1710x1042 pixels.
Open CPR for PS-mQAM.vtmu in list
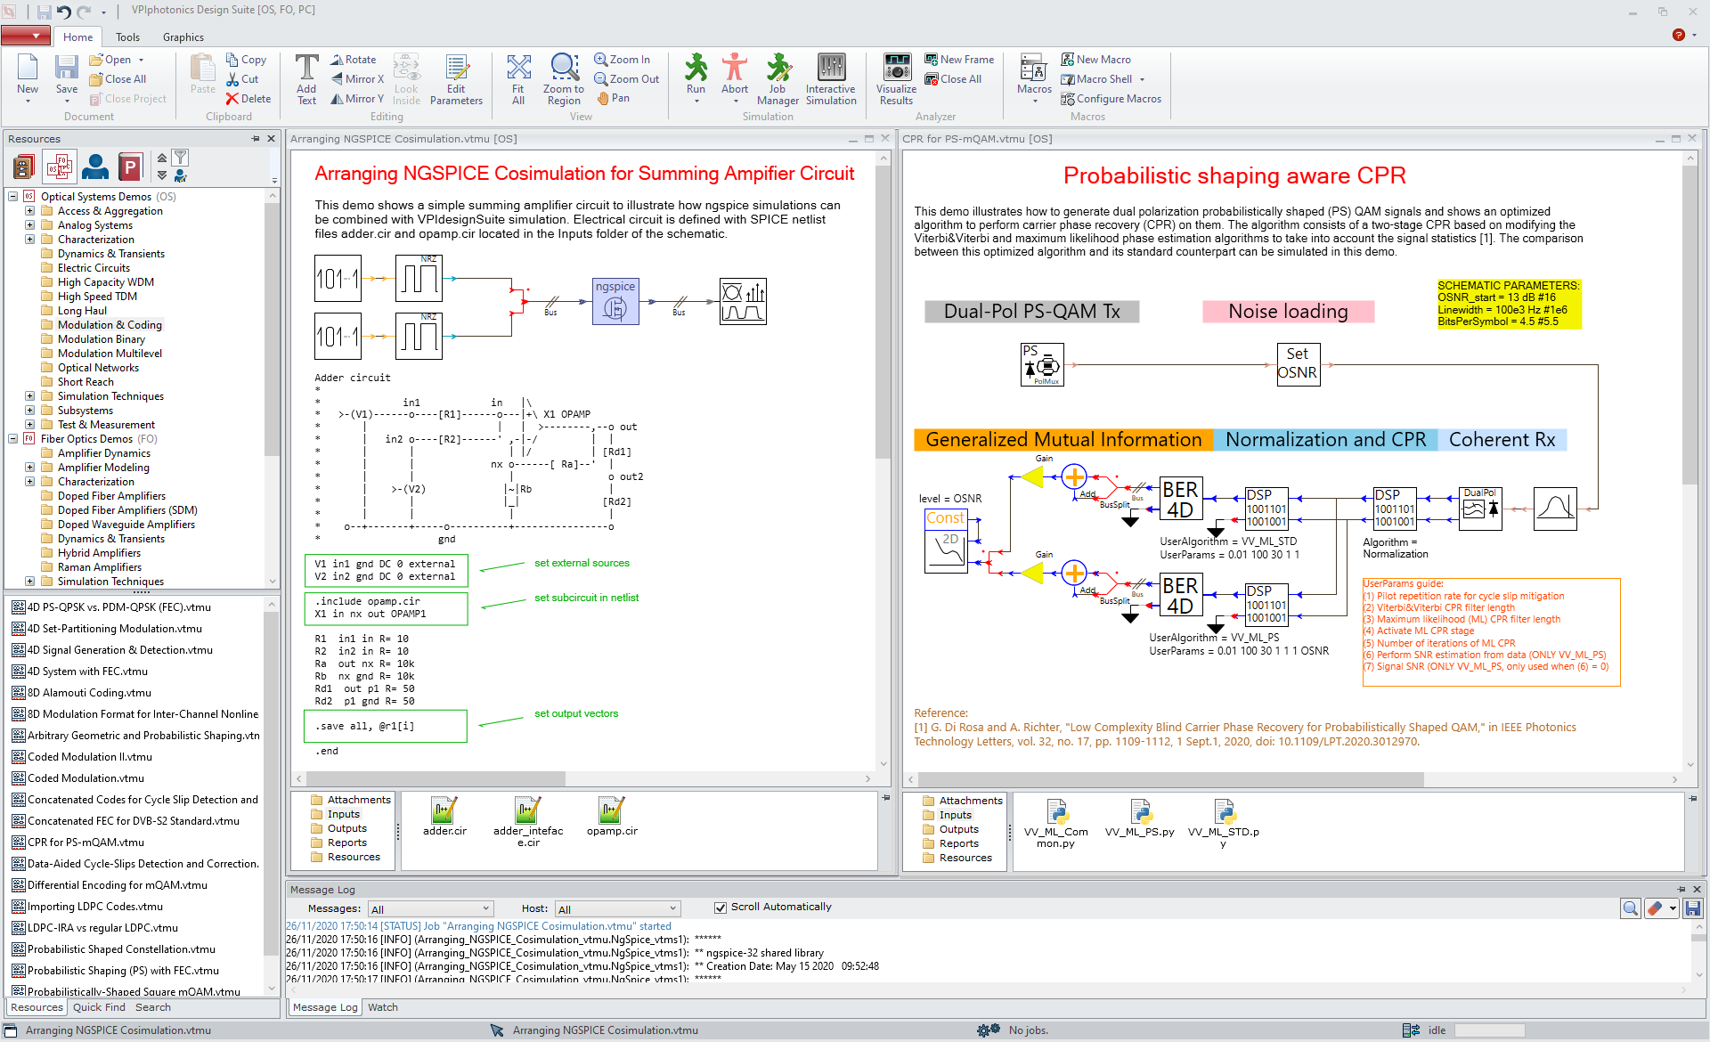[85, 843]
